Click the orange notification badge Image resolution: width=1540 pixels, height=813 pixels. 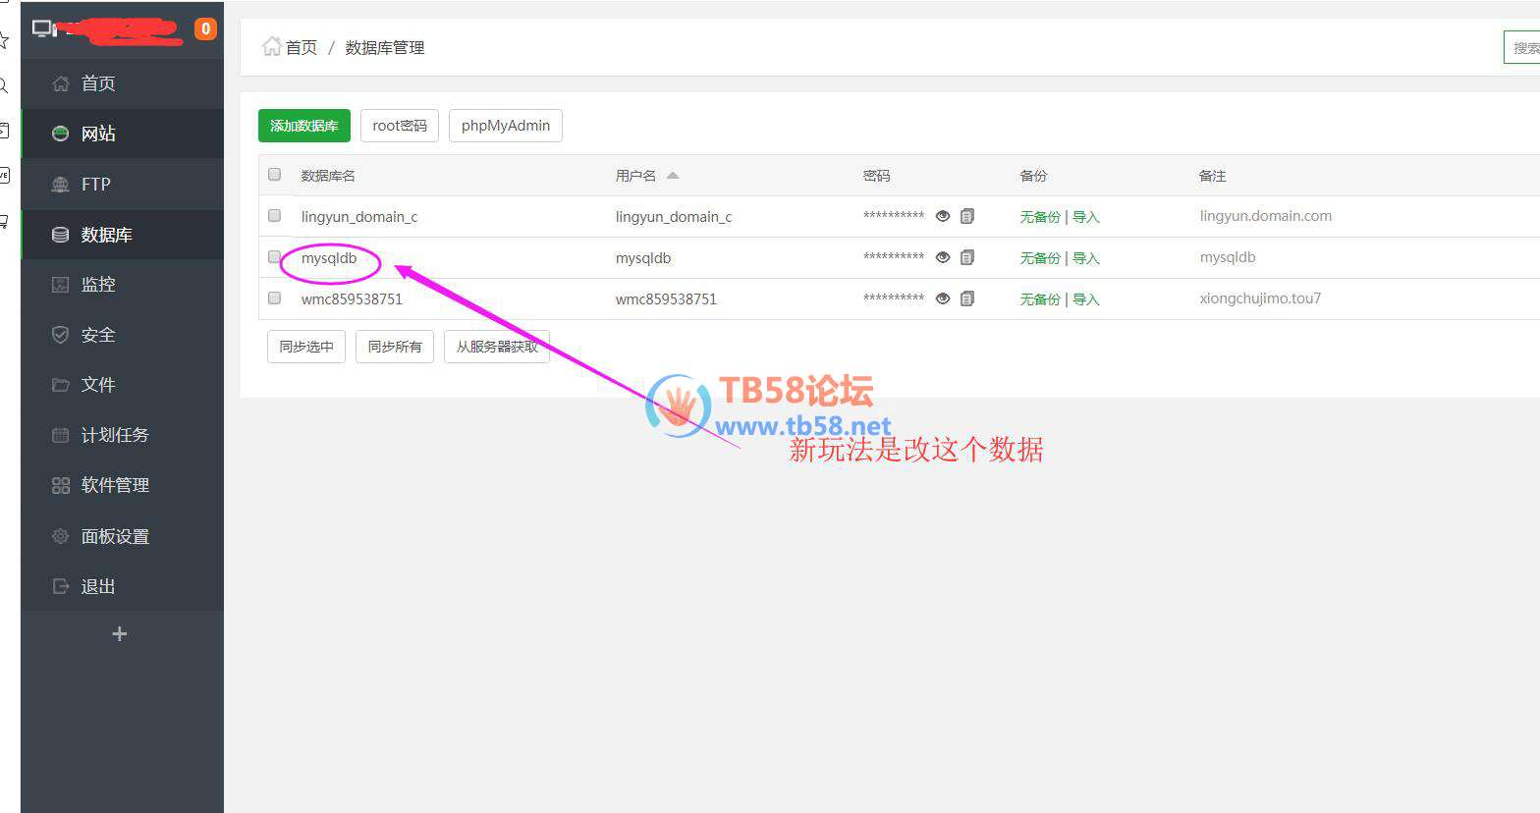[x=205, y=28]
